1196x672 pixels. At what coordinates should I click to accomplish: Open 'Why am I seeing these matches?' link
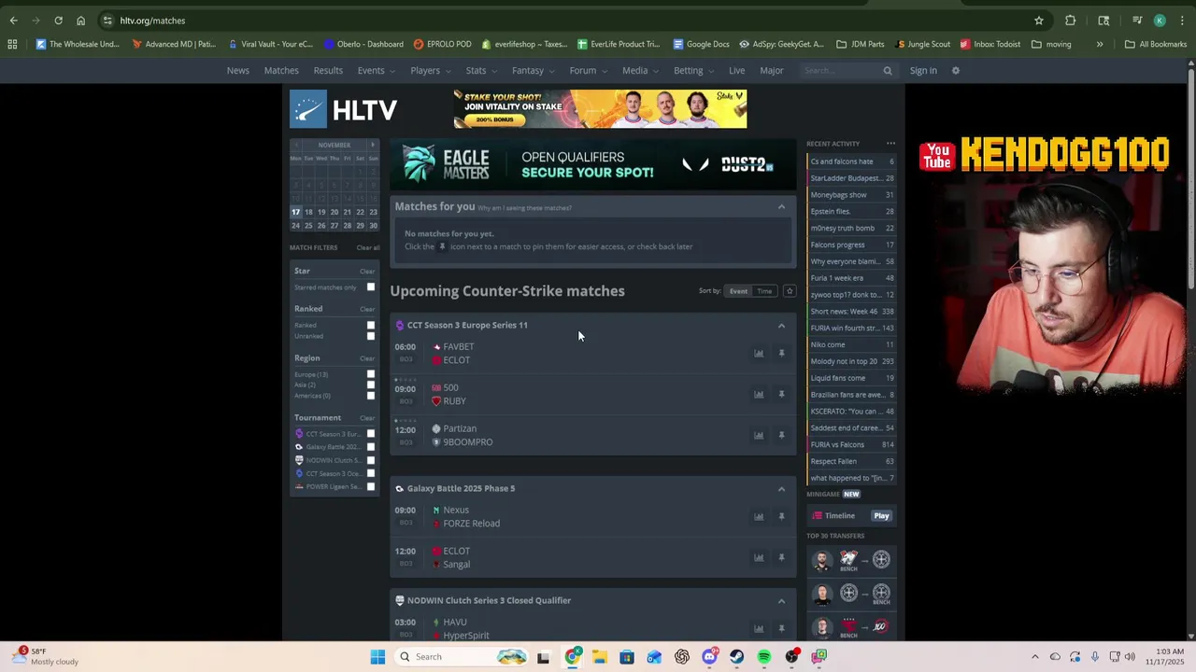pyautogui.click(x=524, y=208)
